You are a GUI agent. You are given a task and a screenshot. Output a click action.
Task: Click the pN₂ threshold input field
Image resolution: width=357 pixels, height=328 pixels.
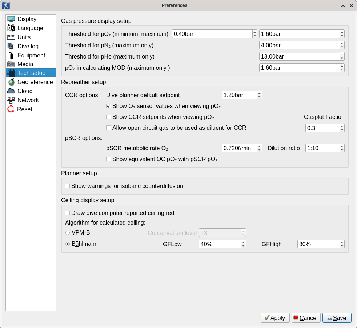[x=299, y=45]
